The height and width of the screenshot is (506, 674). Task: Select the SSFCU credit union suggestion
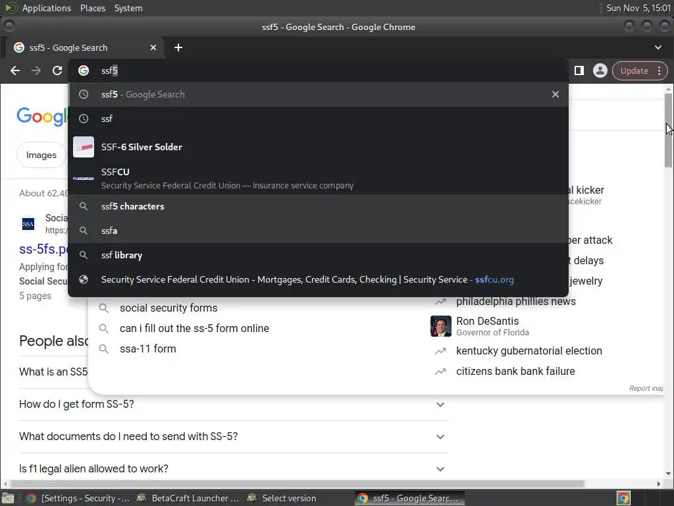(x=318, y=178)
